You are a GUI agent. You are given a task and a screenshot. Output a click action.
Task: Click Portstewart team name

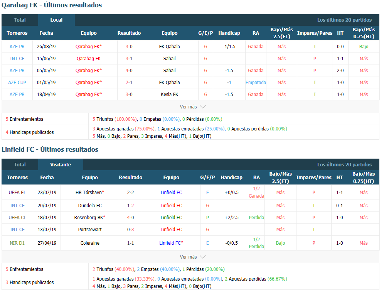tap(90, 230)
